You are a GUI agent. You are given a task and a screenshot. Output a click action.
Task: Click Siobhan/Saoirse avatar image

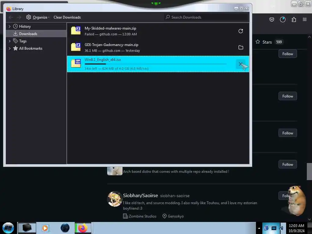pyautogui.click(x=115, y=199)
